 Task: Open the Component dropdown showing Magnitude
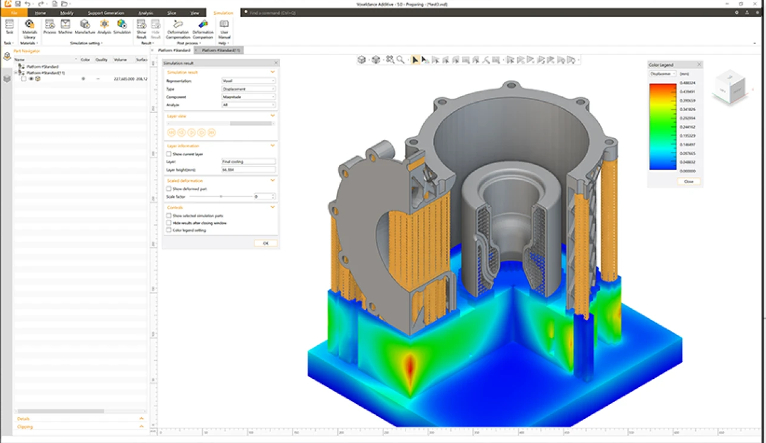click(248, 97)
